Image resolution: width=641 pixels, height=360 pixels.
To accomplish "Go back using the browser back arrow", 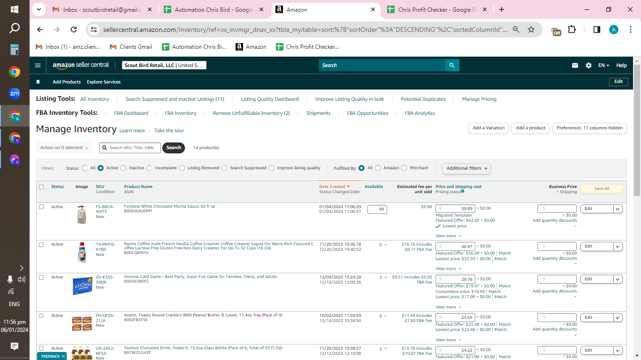I will 40,30.
